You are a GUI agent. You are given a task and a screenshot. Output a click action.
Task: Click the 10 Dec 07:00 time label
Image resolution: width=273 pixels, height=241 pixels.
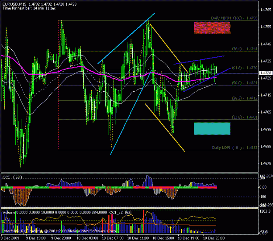click(113, 238)
